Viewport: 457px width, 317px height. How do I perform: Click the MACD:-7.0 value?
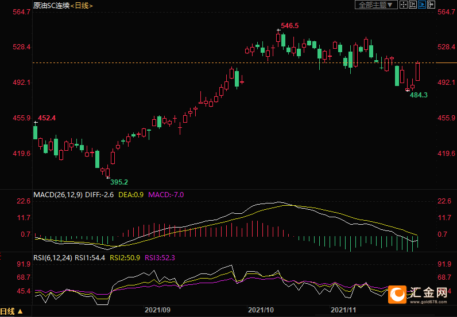click(x=166, y=194)
